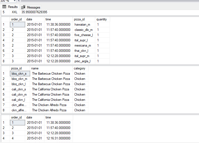Select the ital_supr_m cell
Image resolution: width=199 pixels, height=143 pixels.
click(84, 56)
